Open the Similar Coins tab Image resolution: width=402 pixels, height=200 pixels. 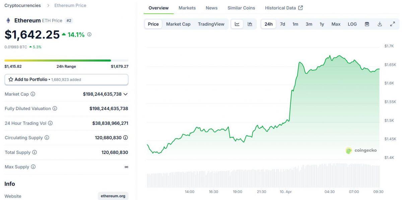pos(241,8)
